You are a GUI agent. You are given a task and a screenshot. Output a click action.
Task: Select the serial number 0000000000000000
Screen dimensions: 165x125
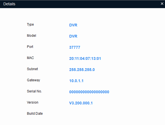pyautogui.click(x=89, y=92)
